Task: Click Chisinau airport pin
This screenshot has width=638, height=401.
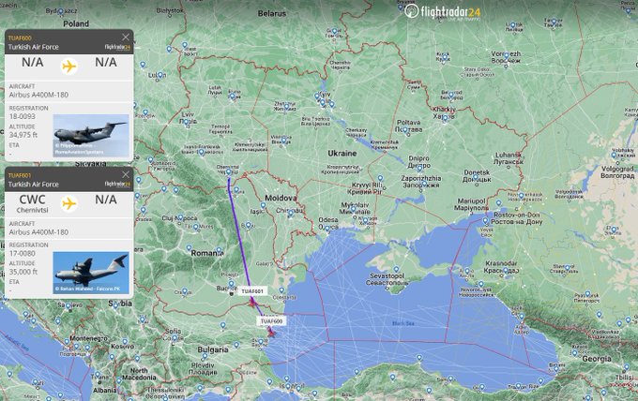Action: 290,213
